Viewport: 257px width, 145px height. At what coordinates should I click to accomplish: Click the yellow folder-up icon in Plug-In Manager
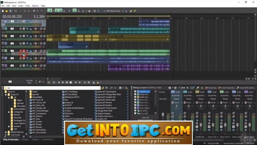pos(103,88)
